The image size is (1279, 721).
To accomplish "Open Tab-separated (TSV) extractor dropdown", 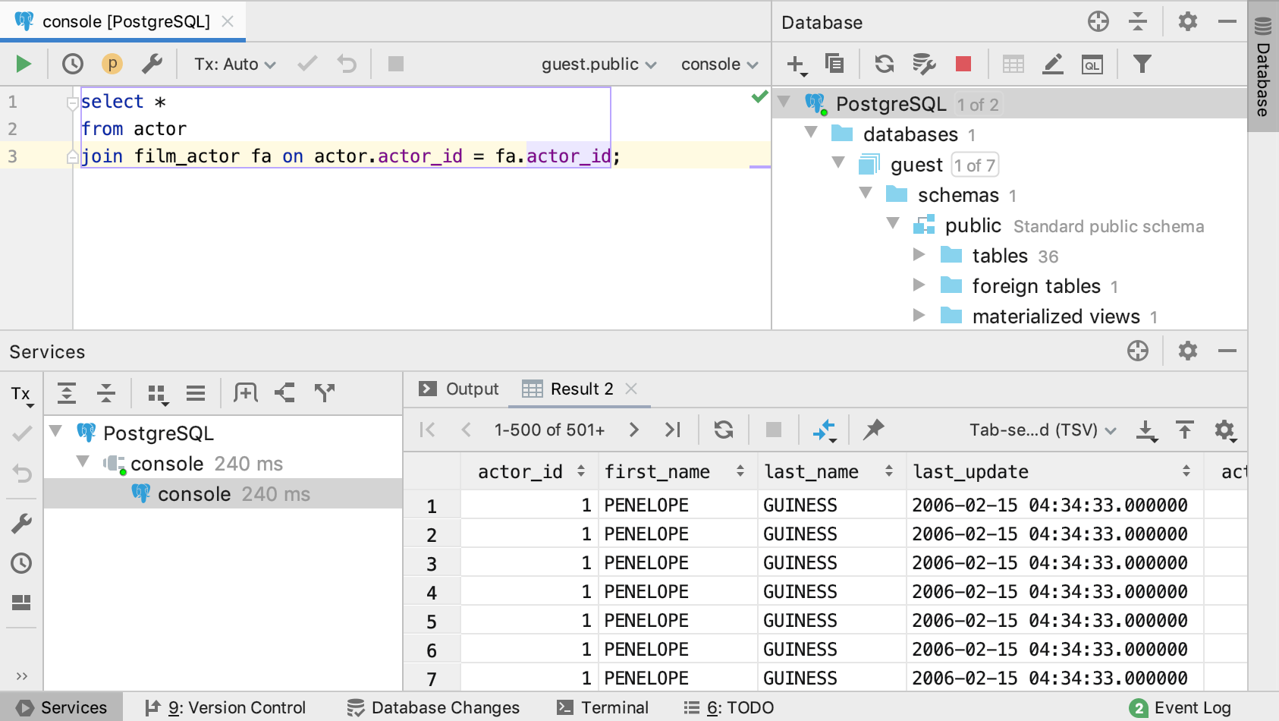I will (x=1043, y=430).
